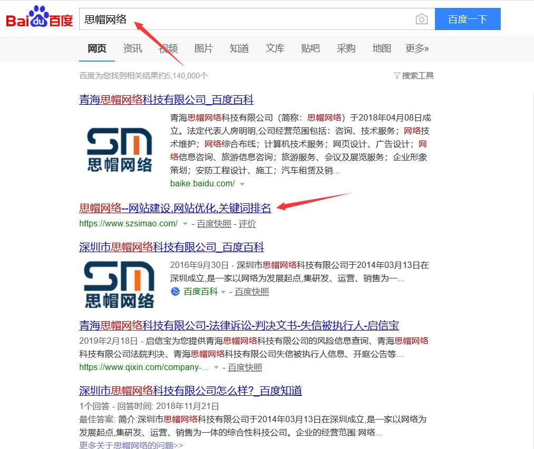534x449 pixels.
Task: Switch to the 知道 tab
Action: (x=239, y=48)
